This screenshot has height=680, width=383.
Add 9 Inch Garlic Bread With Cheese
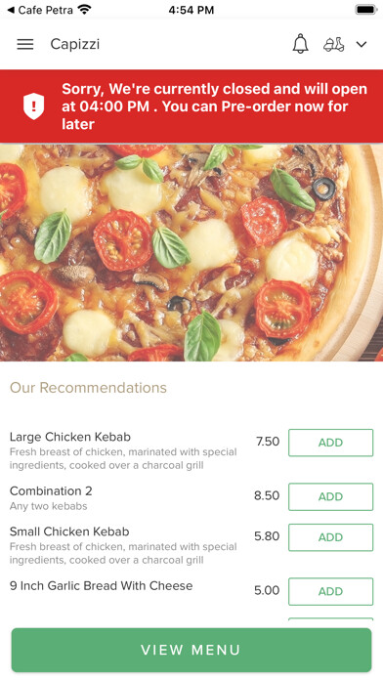(330, 591)
